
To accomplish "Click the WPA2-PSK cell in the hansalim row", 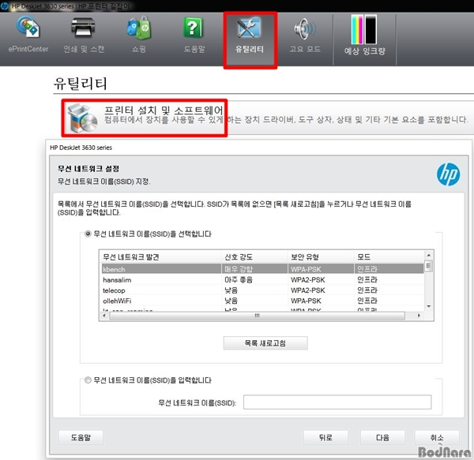I will click(308, 280).
